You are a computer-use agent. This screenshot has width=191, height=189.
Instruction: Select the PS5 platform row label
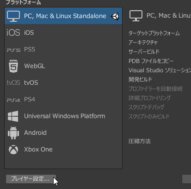[30, 50]
